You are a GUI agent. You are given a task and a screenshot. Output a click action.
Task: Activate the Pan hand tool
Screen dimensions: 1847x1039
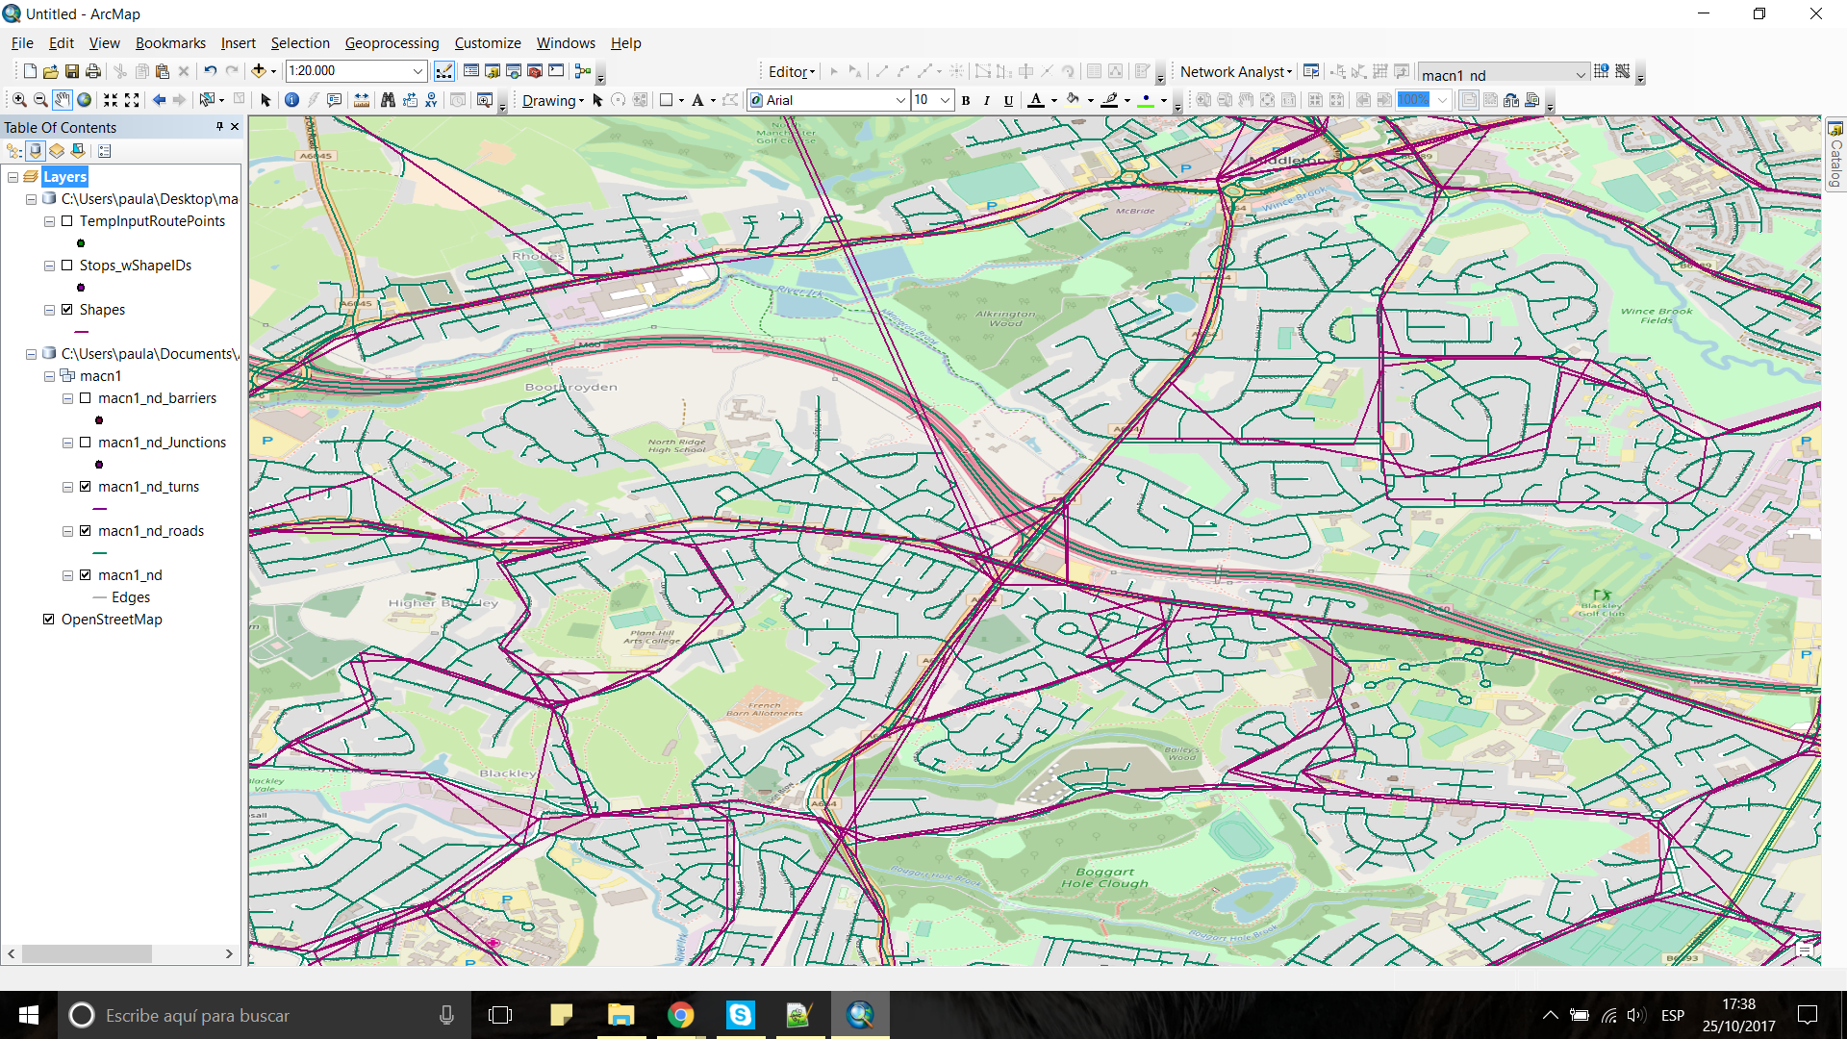click(x=63, y=100)
